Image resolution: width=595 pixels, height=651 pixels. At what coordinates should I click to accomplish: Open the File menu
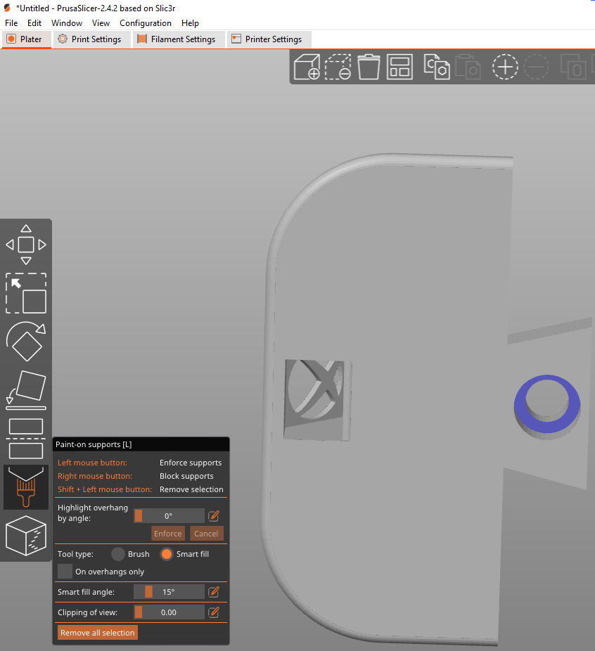[x=11, y=22]
